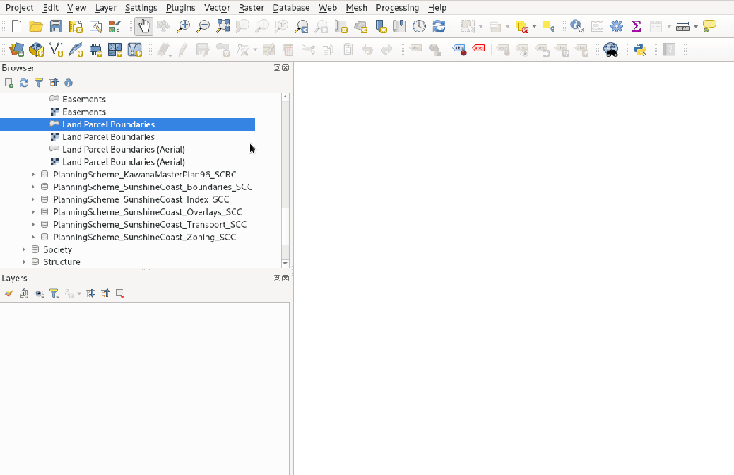This screenshot has width=734, height=475.
Task: Expand PlanningScheme_KawanaMasterPlan96_SCRC node
Action: click(33, 174)
